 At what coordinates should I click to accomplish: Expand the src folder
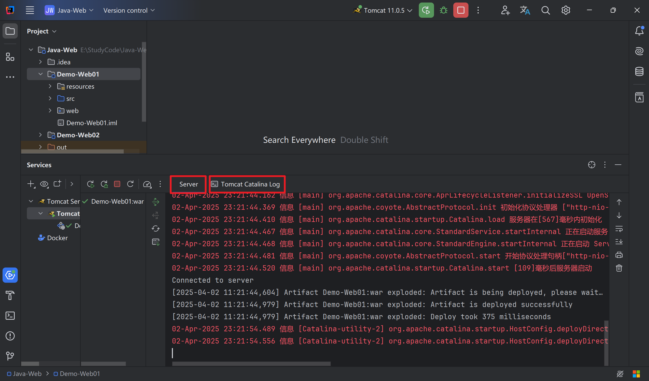tap(50, 98)
